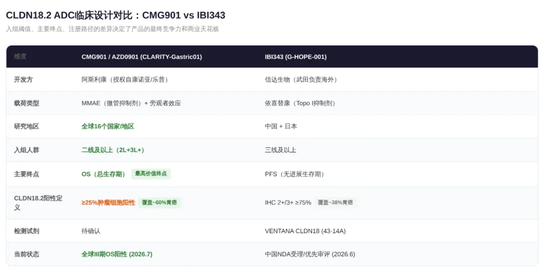
Task: Click the 全球16个国家/地区 green text
Action: (108, 126)
